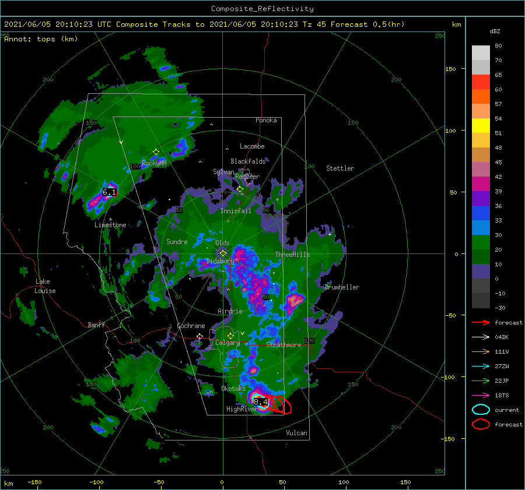Click the slate violet dBZ legend swatch
Screen dimensions: 525x490
481,271
